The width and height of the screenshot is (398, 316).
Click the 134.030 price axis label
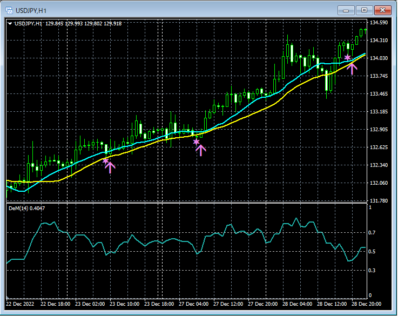(x=379, y=58)
